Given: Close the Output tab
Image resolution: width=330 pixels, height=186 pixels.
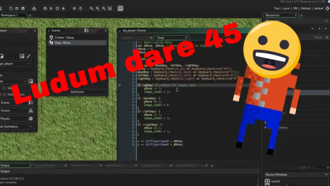Looking at the screenshot, I should (x=30, y=165).
